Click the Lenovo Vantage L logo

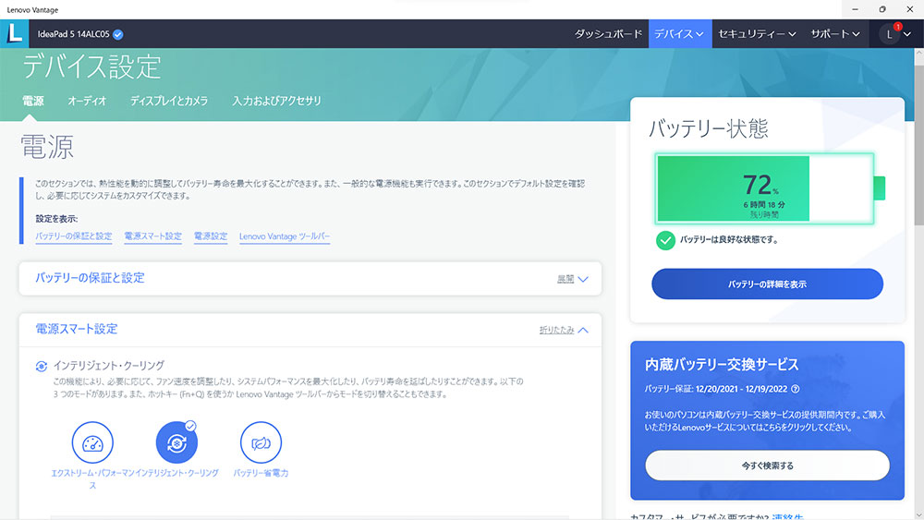point(14,33)
